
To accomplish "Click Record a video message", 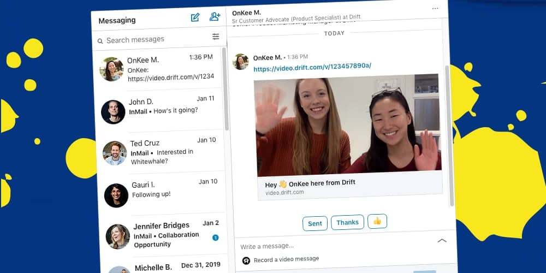I will pos(286,259).
